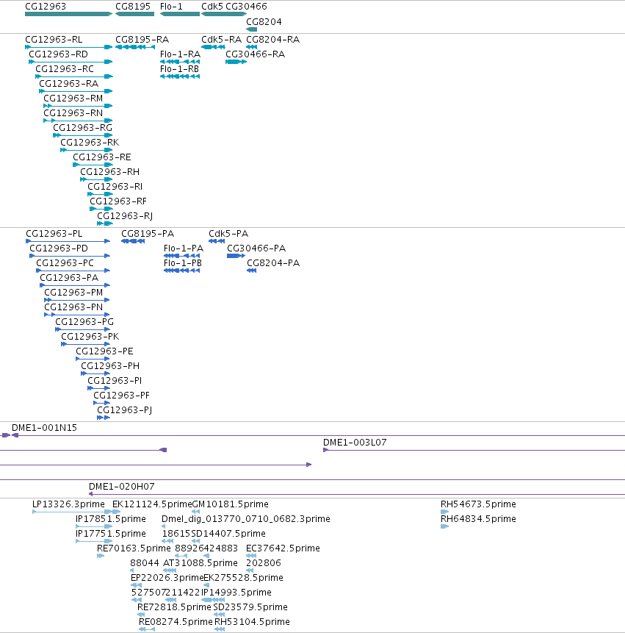Select the CG12963 gene bar

point(68,14)
